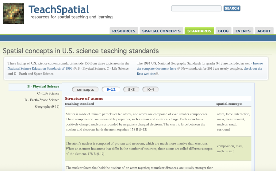
Task: Go to the BLOG tab
Action: tap(223, 31)
